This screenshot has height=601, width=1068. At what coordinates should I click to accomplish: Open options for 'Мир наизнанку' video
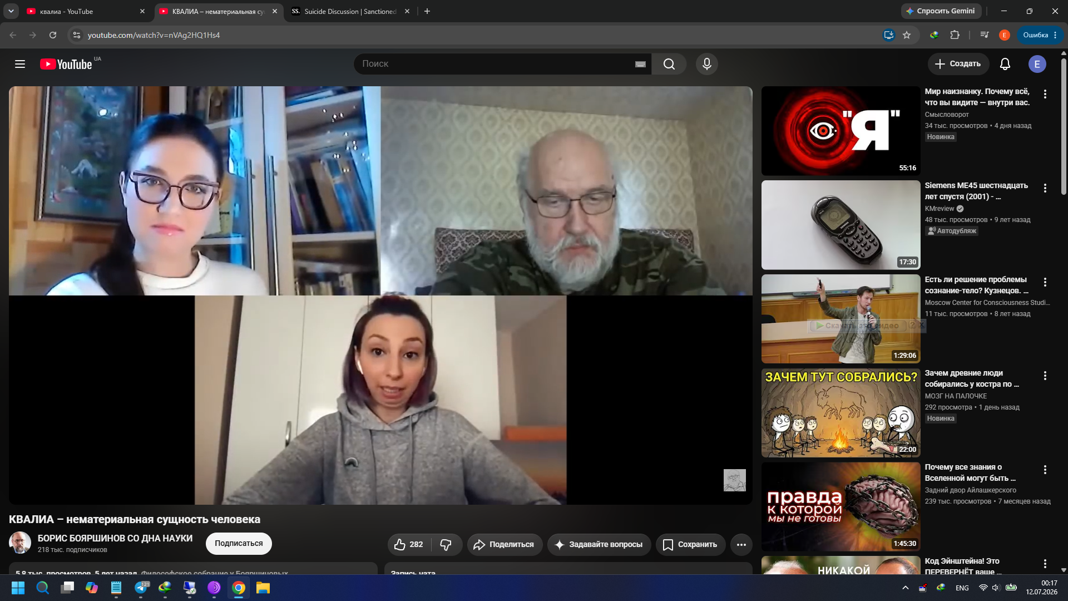click(1045, 95)
